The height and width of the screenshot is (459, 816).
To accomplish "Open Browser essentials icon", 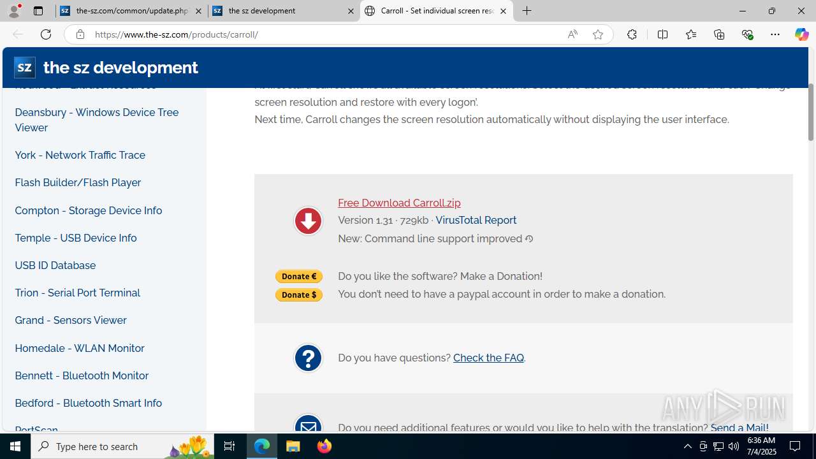I will (x=747, y=34).
